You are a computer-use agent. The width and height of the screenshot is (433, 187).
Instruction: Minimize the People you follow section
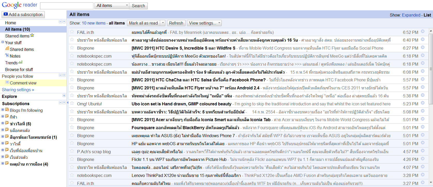[x=61, y=75]
